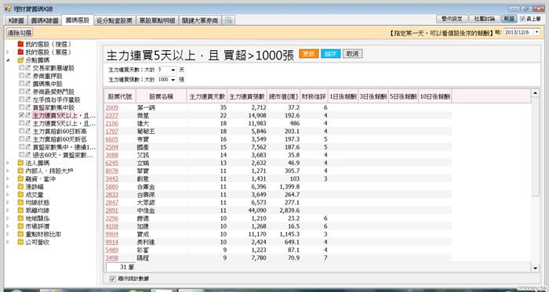Click the edit pencil icon beside 券商最愛熱門股
Viewport: 549px width, 292px height.
[28, 92]
